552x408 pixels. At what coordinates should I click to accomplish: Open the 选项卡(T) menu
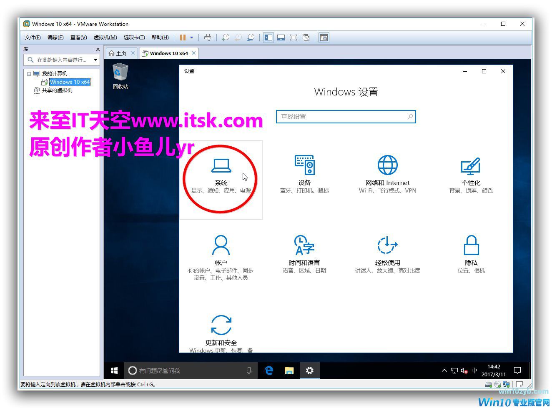click(x=134, y=38)
